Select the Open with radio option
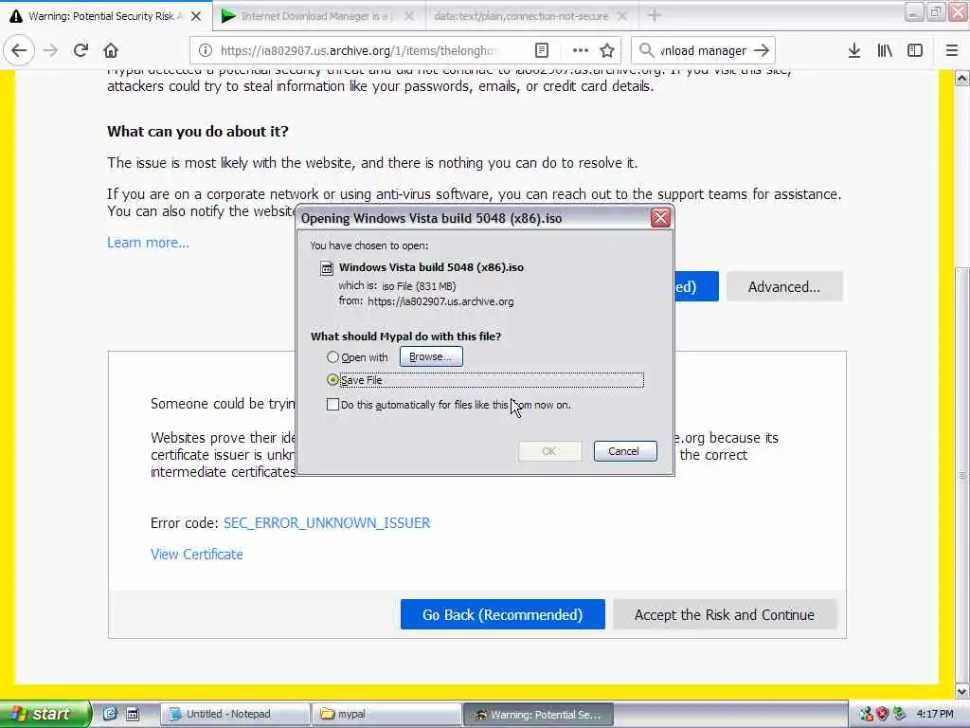Screen dimensions: 970x728 coord(332,357)
